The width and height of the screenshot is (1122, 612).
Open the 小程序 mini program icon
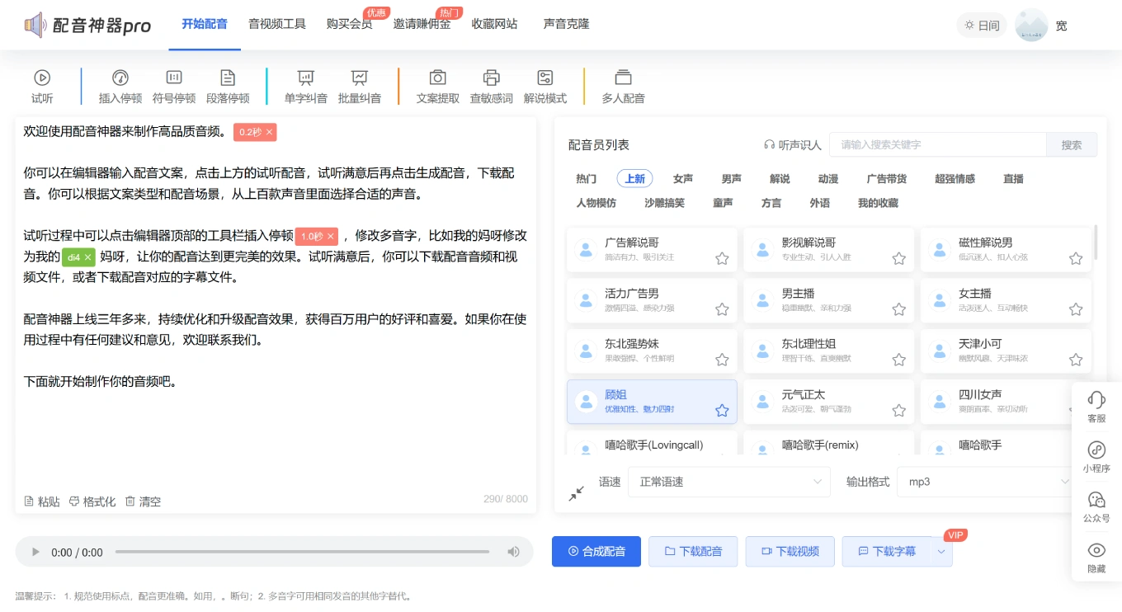pyautogui.click(x=1096, y=450)
